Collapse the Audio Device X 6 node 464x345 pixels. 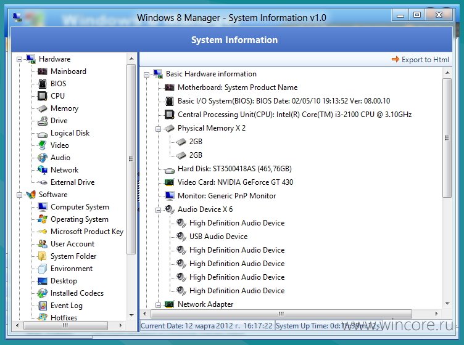[x=159, y=210]
